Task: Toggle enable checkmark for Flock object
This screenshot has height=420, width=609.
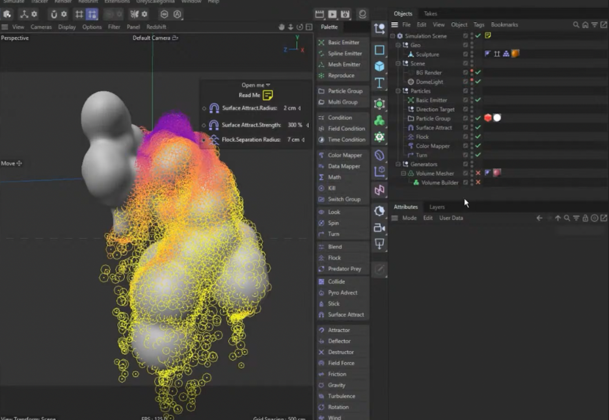Action: click(x=478, y=136)
